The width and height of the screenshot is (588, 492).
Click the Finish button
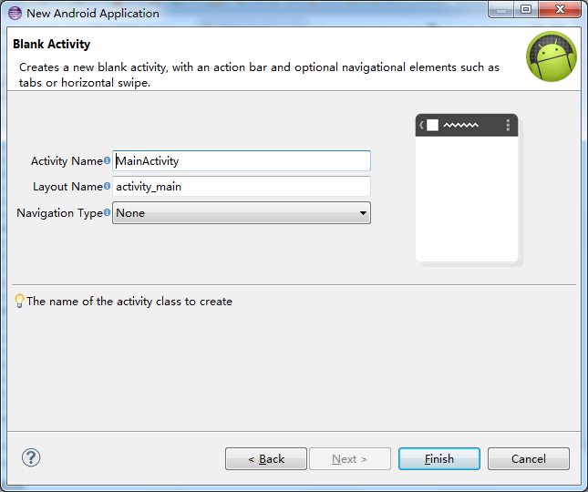click(x=439, y=458)
